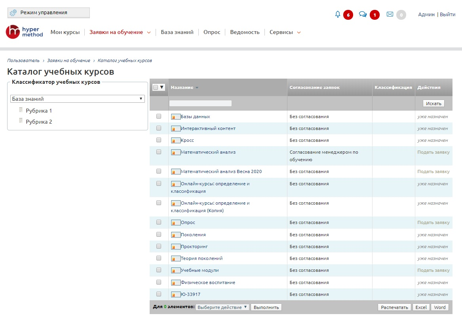The image size is (462, 320).
Task: Tick the checkbox for Математический анализ
Action: 159,152
